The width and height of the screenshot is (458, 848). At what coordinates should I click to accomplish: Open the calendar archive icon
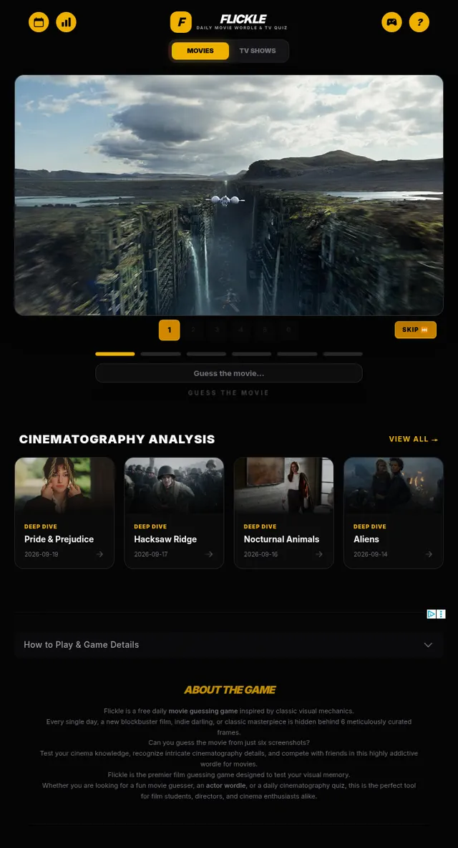tap(39, 22)
